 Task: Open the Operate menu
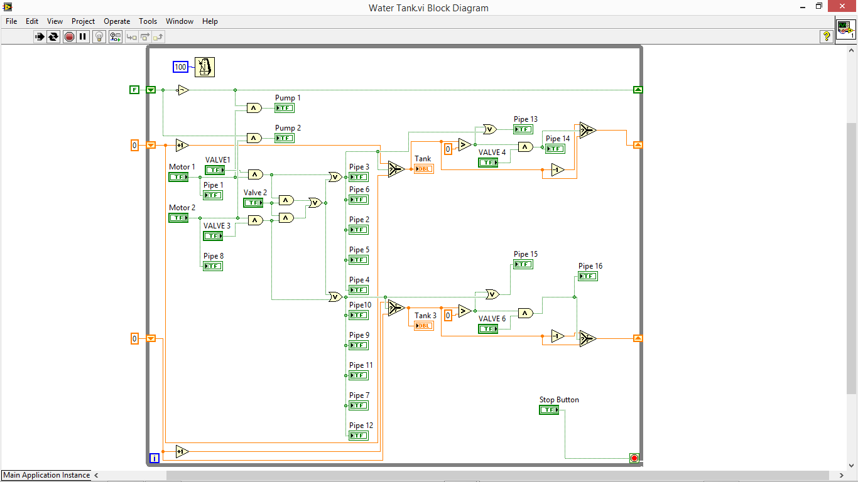pos(117,21)
